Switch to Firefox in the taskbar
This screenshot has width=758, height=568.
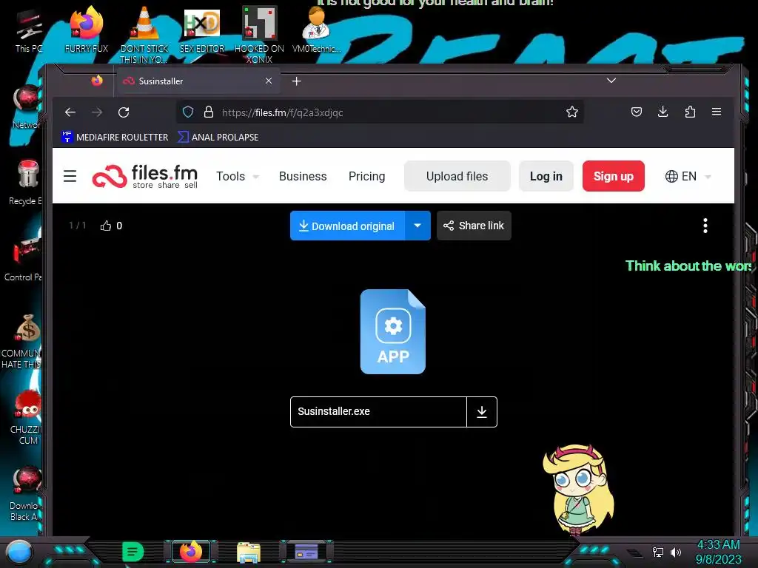click(x=191, y=552)
